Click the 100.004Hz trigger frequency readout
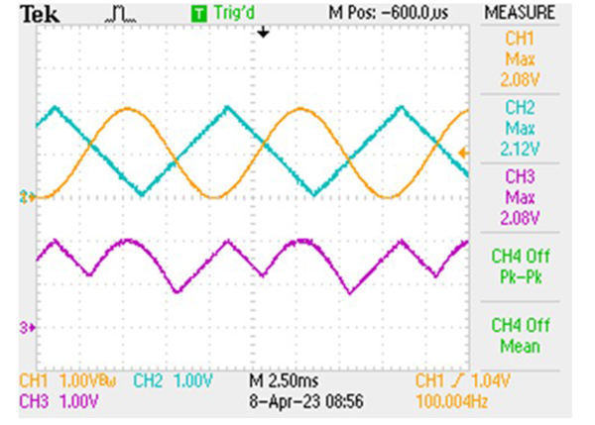This screenshot has height=425, width=595. [451, 401]
